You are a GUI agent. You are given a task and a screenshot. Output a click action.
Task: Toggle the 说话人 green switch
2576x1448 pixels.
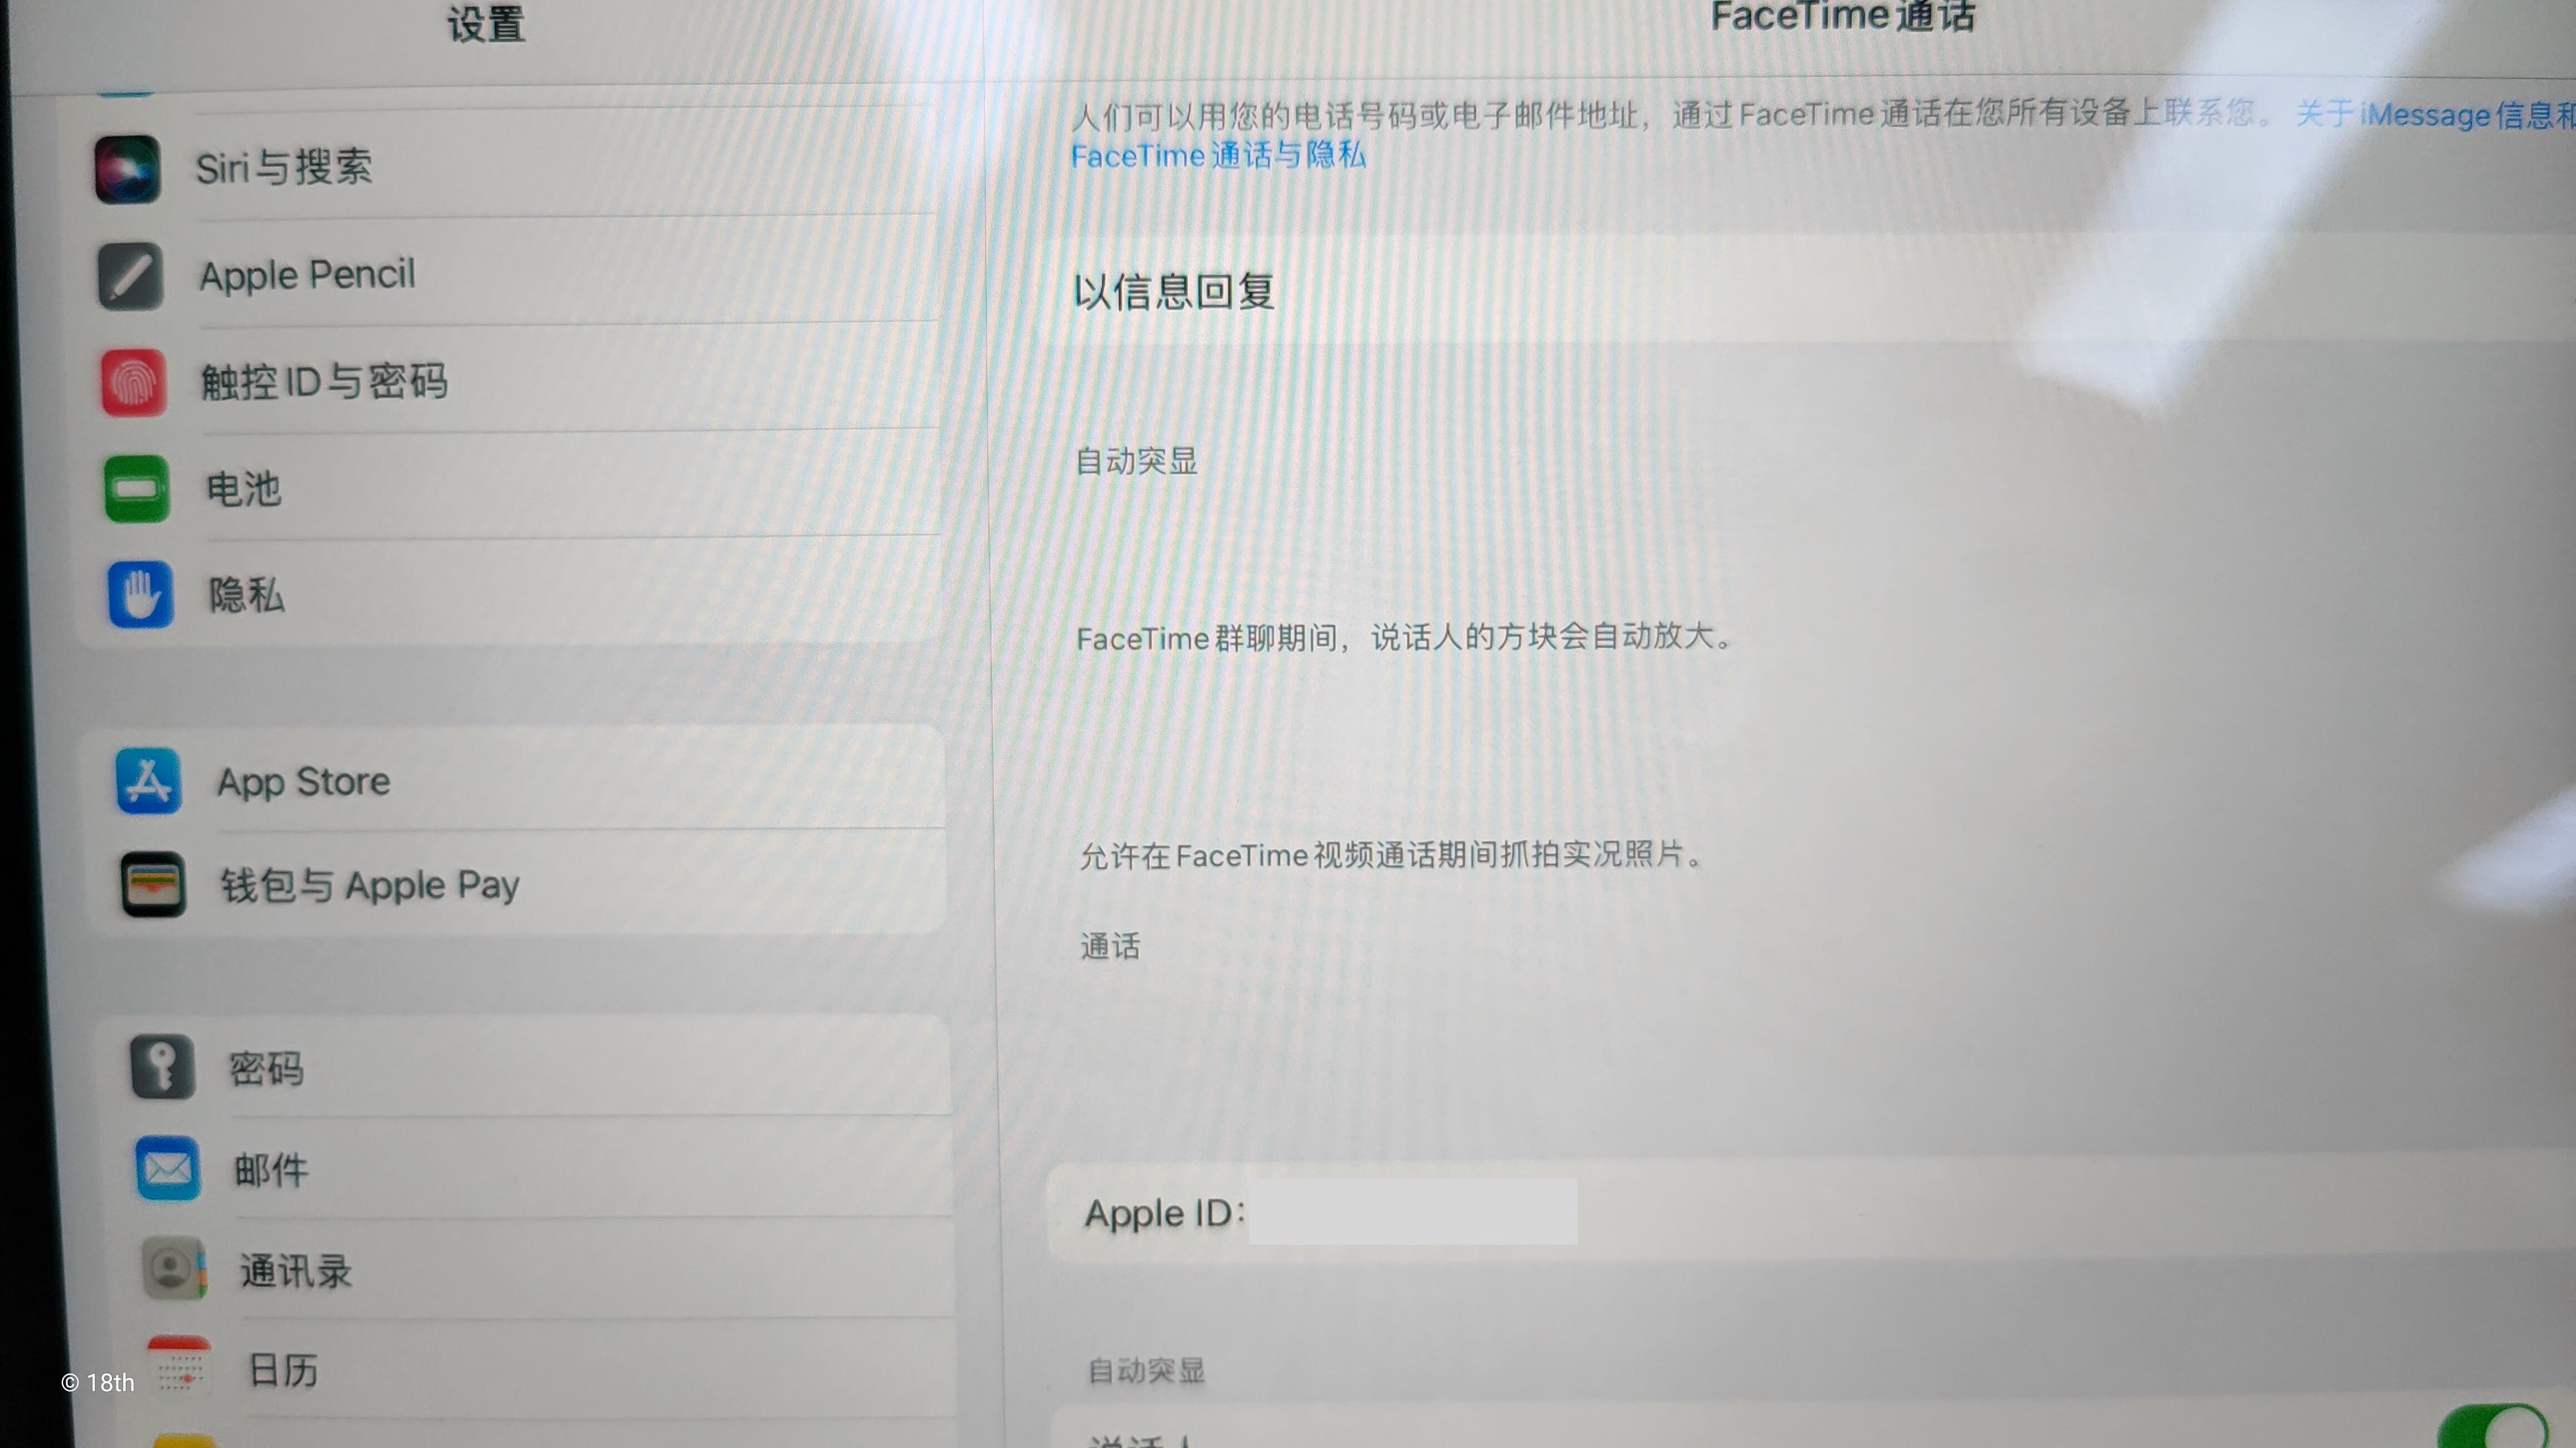pos(2490,1428)
